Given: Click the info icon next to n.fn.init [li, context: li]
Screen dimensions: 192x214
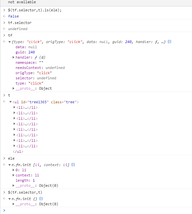Looking at the screenshot, I should [x=73, y=165].
